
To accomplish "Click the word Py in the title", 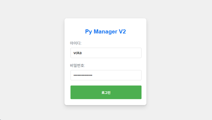I will coord(89,32).
